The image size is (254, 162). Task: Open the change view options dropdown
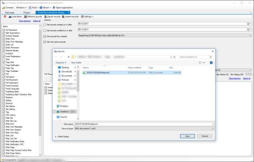point(204,63)
